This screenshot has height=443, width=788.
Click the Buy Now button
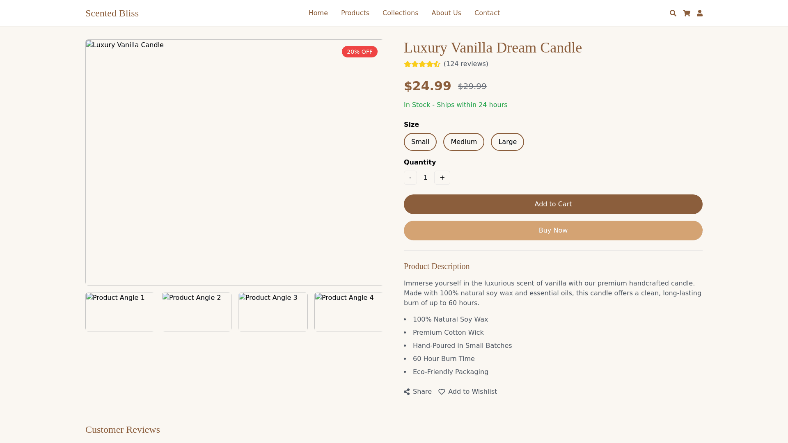(553, 231)
